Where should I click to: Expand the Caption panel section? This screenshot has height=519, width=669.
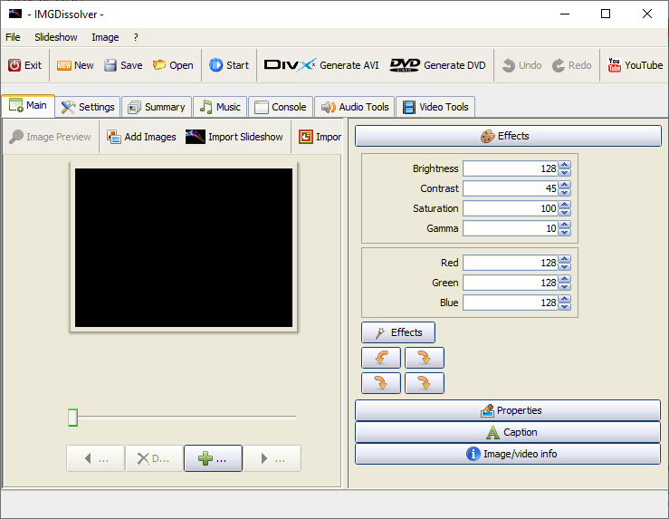(x=508, y=432)
